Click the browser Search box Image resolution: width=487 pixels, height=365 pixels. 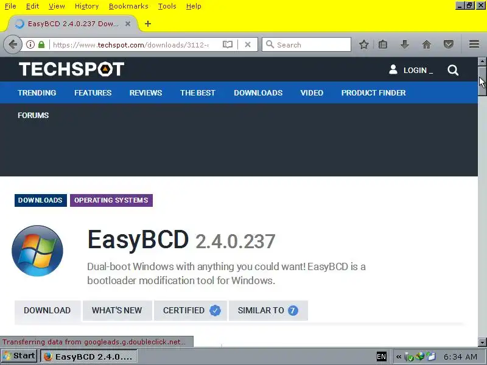pyautogui.click(x=306, y=44)
